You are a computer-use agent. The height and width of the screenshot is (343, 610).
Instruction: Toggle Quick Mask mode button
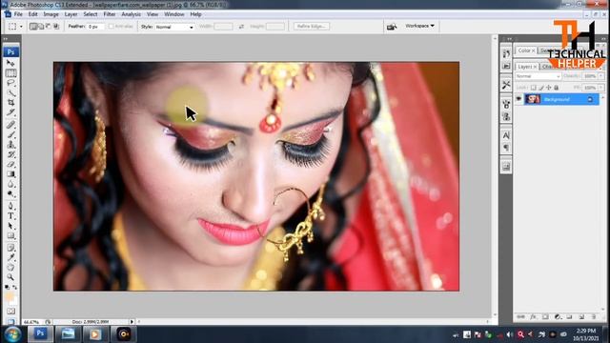click(10, 312)
